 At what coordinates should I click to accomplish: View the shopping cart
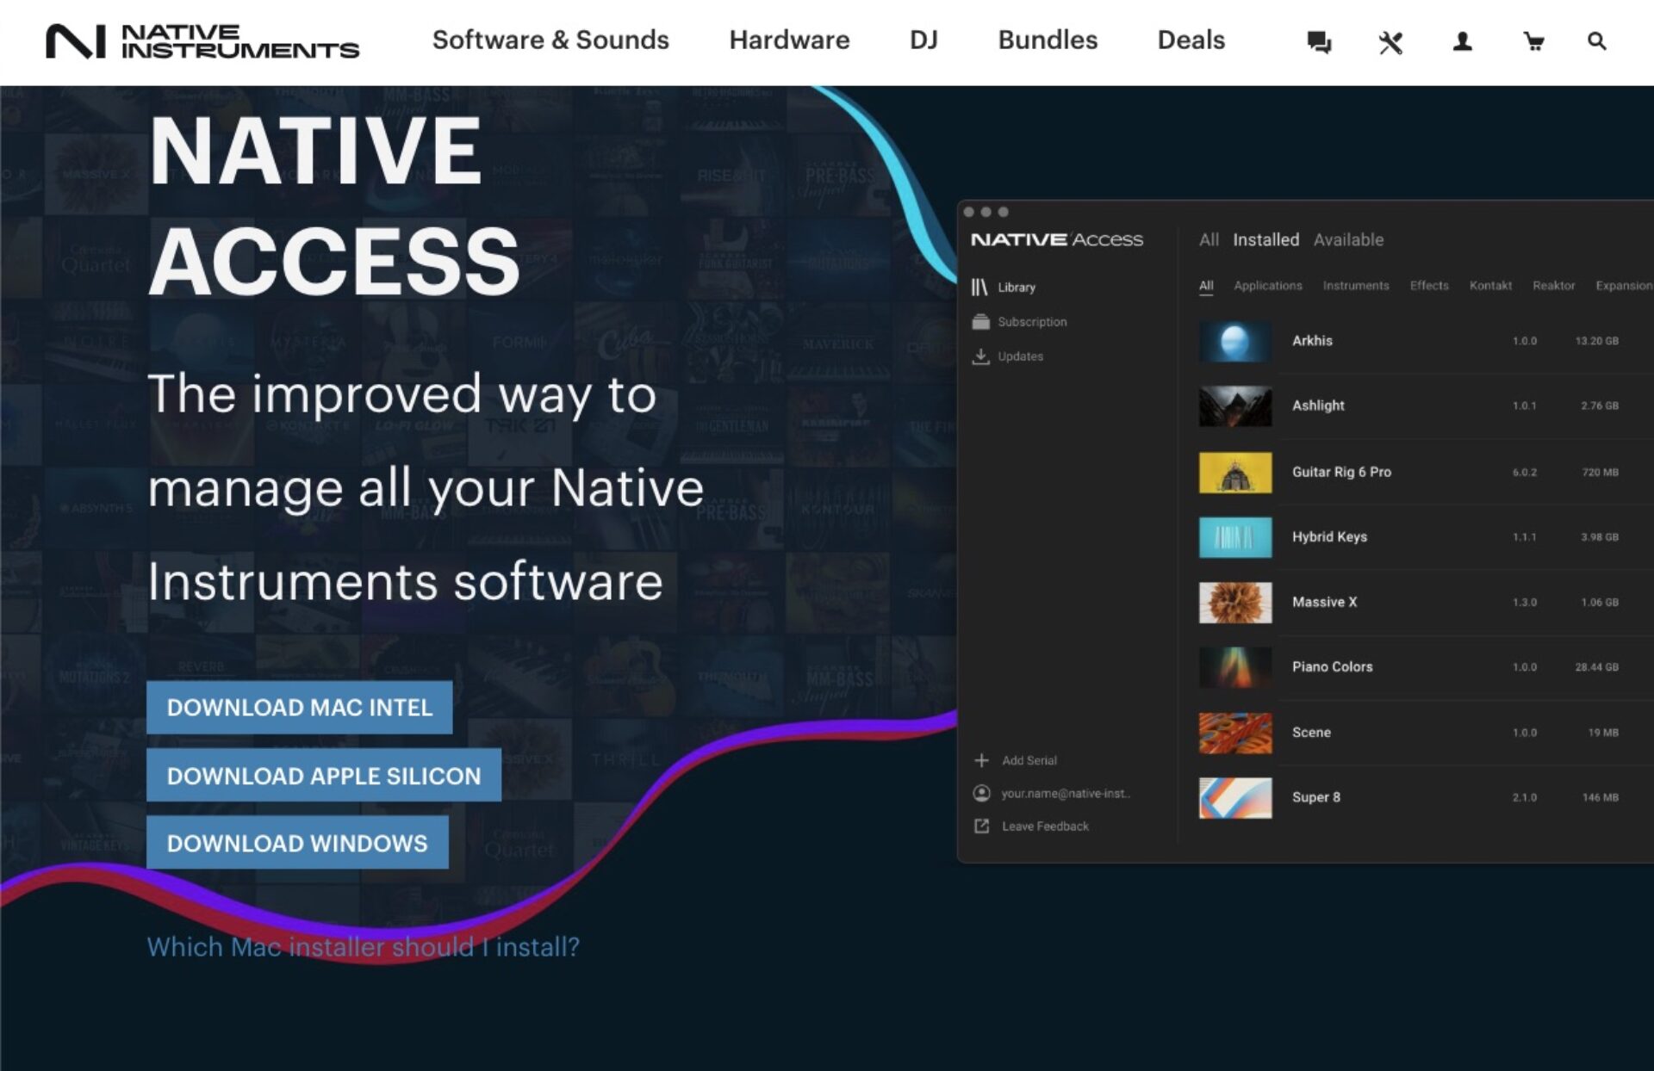[1533, 40]
